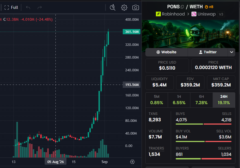Click the WETH quote token name
Image resolution: width=240 pixels, height=168 pixels.
[196, 7]
